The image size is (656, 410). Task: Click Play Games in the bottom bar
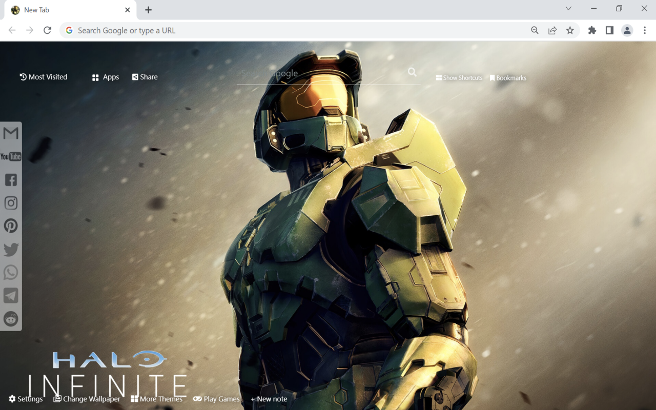tap(216, 399)
